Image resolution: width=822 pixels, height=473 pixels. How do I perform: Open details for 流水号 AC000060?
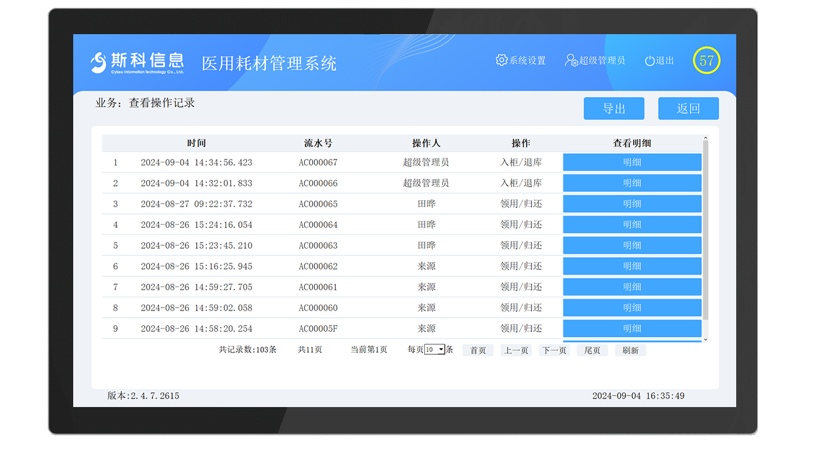(x=632, y=308)
